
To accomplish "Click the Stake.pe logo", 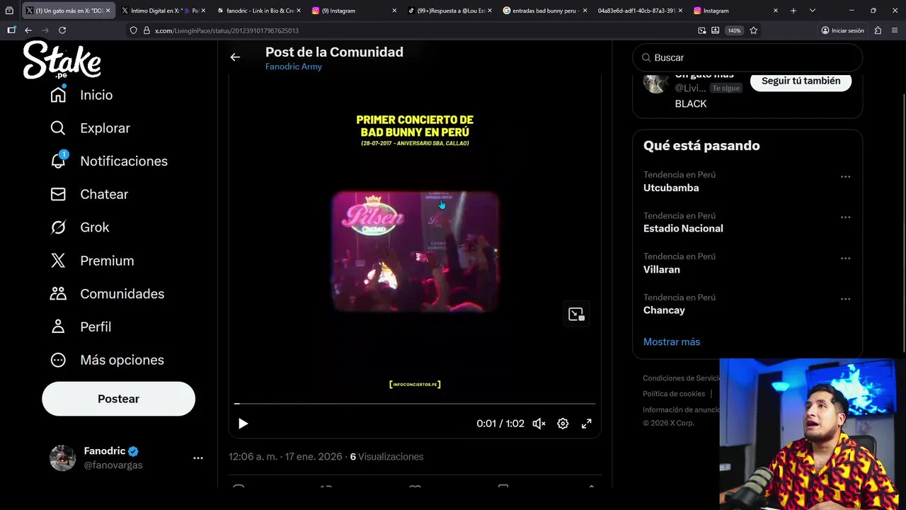I will coord(62,59).
